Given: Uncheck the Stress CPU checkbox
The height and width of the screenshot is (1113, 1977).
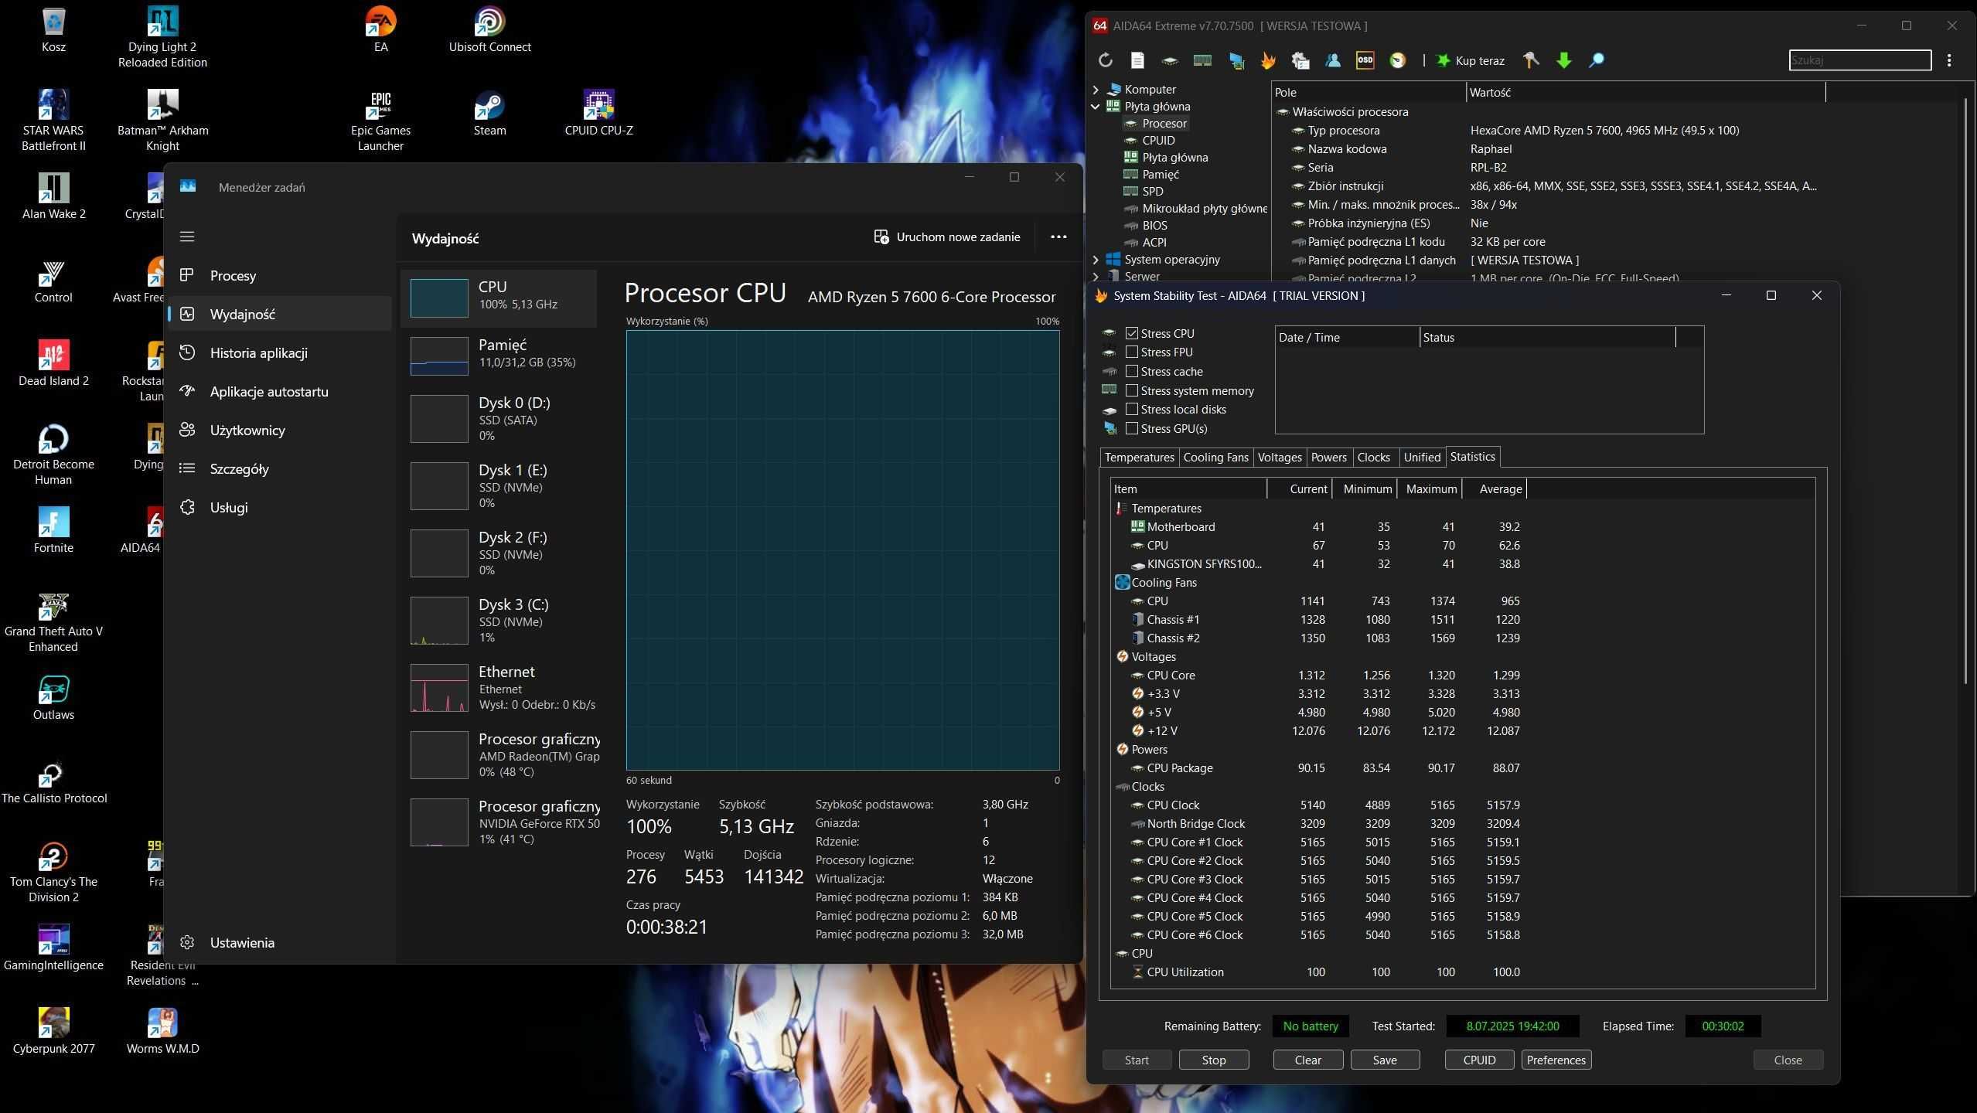Looking at the screenshot, I should pyautogui.click(x=1132, y=333).
